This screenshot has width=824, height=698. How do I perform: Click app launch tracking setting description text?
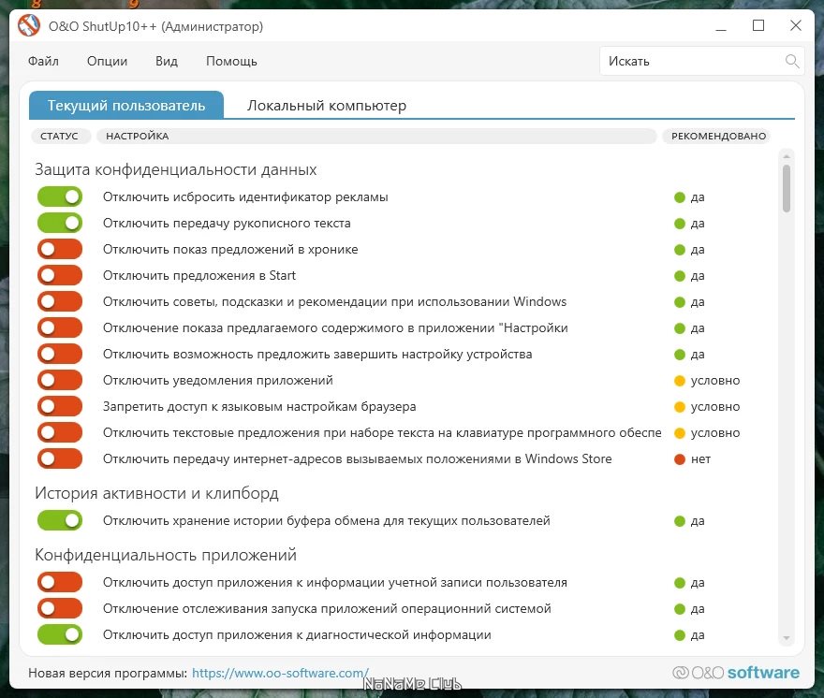click(327, 609)
